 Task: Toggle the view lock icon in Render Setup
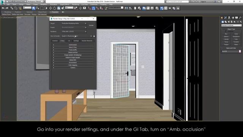click(x=94, y=36)
